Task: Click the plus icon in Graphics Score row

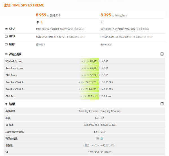Action: (99, 68)
